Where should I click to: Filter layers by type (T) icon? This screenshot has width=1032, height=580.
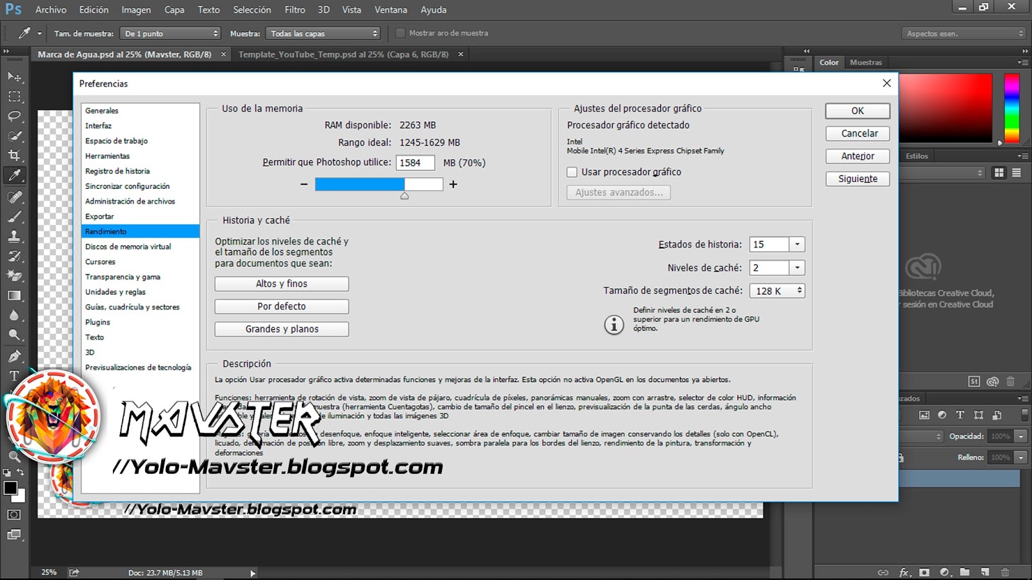(x=960, y=415)
